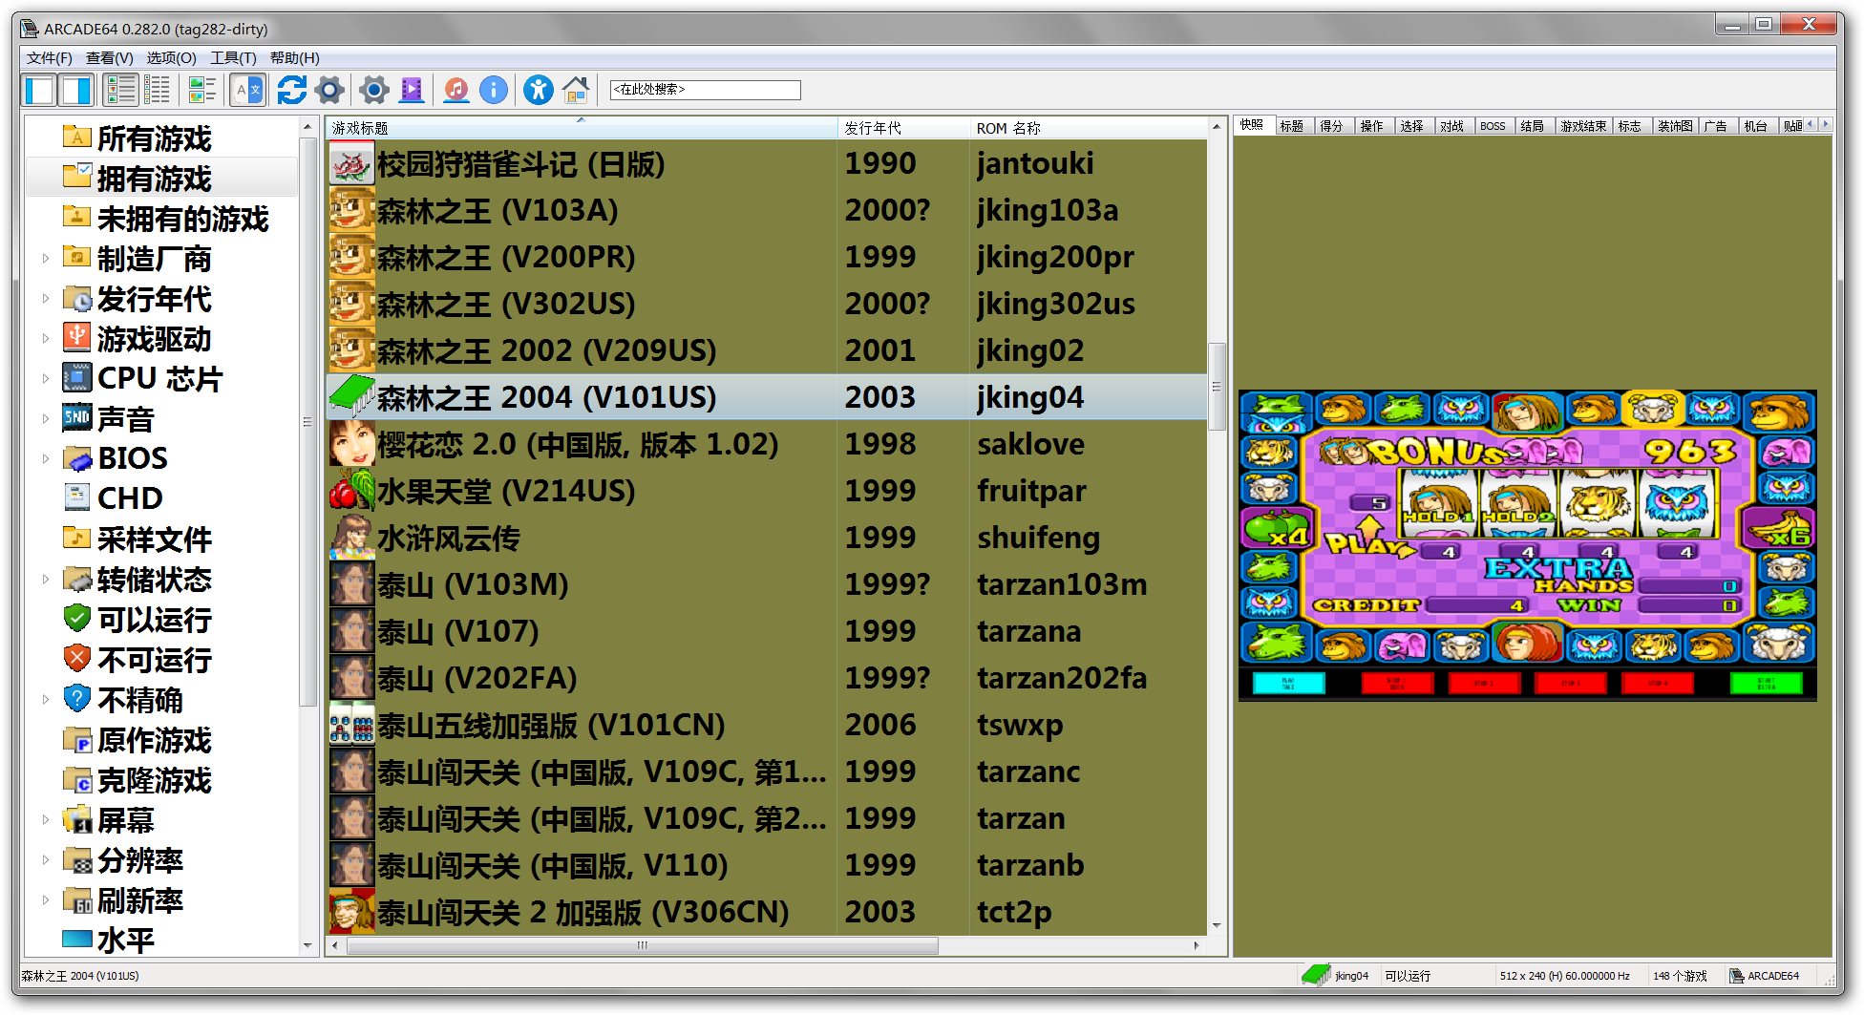Image resolution: width=1864 pixels, height=1015 pixels.
Task: Click the music note audio toolbar icon
Action: pyautogui.click(x=456, y=91)
